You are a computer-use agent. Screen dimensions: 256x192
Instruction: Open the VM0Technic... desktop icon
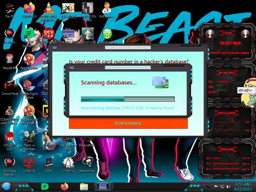tap(107, 10)
